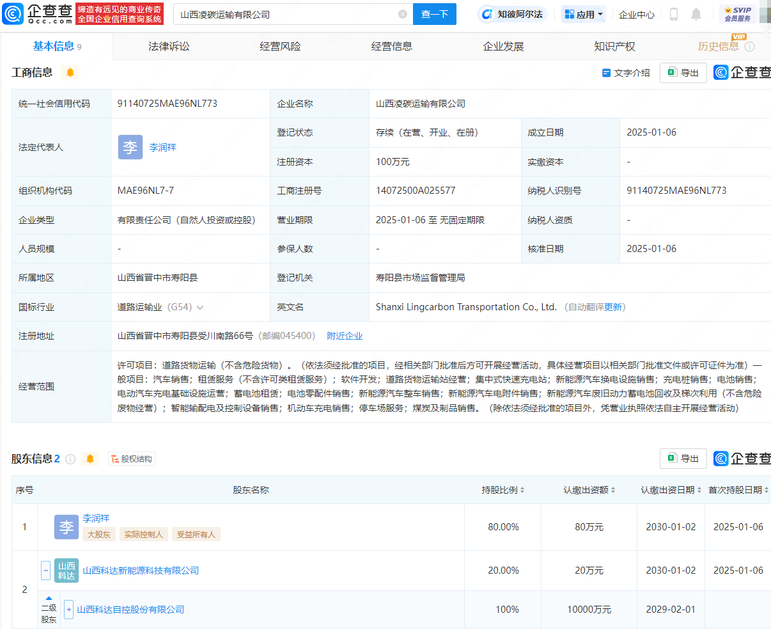This screenshot has height=630, width=771.
Task: Open 文字介绍 in the 工商信息 section
Action: click(626, 73)
